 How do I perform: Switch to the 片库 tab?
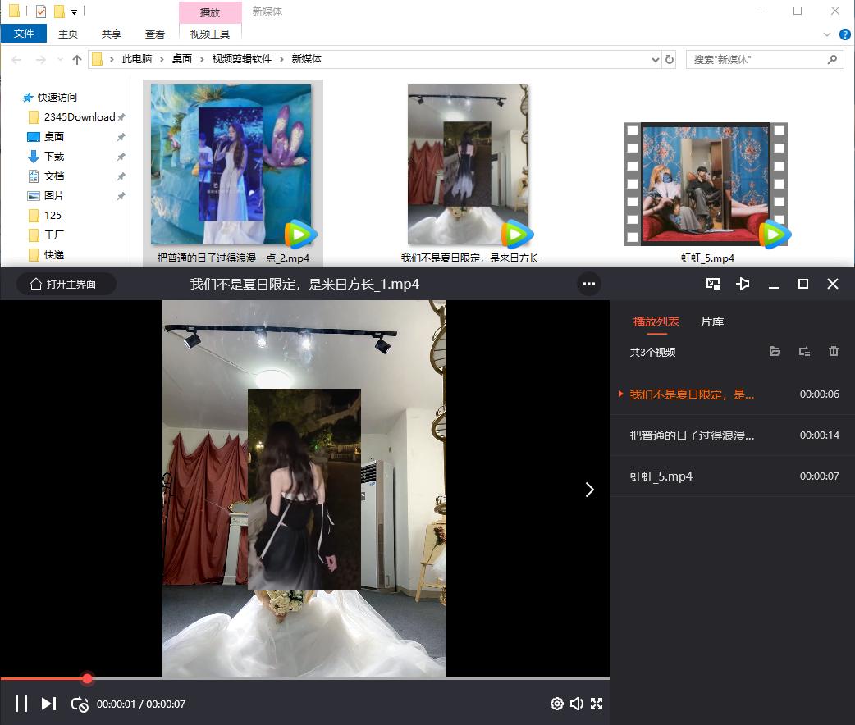711,321
